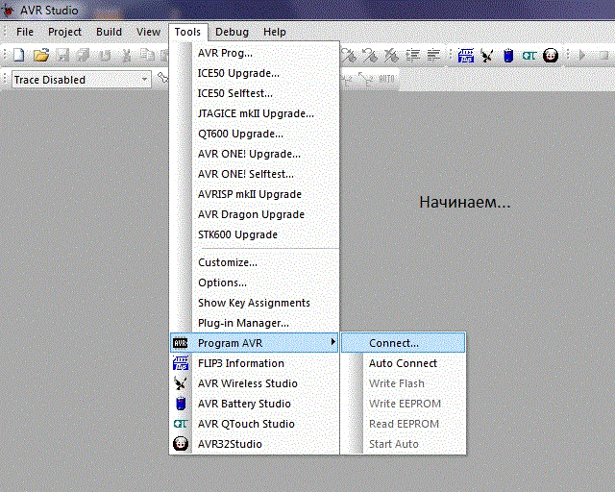The image size is (615, 492).
Task: Open Customize... from Tools menu
Action: tap(254, 262)
